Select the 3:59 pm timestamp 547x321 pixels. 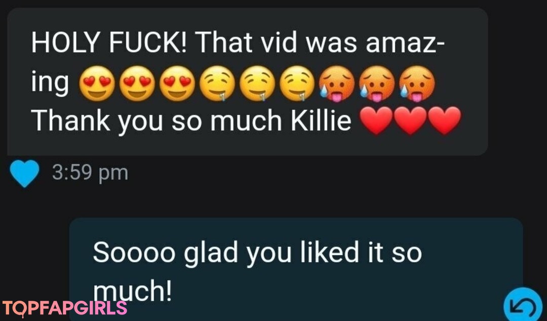click(x=90, y=173)
